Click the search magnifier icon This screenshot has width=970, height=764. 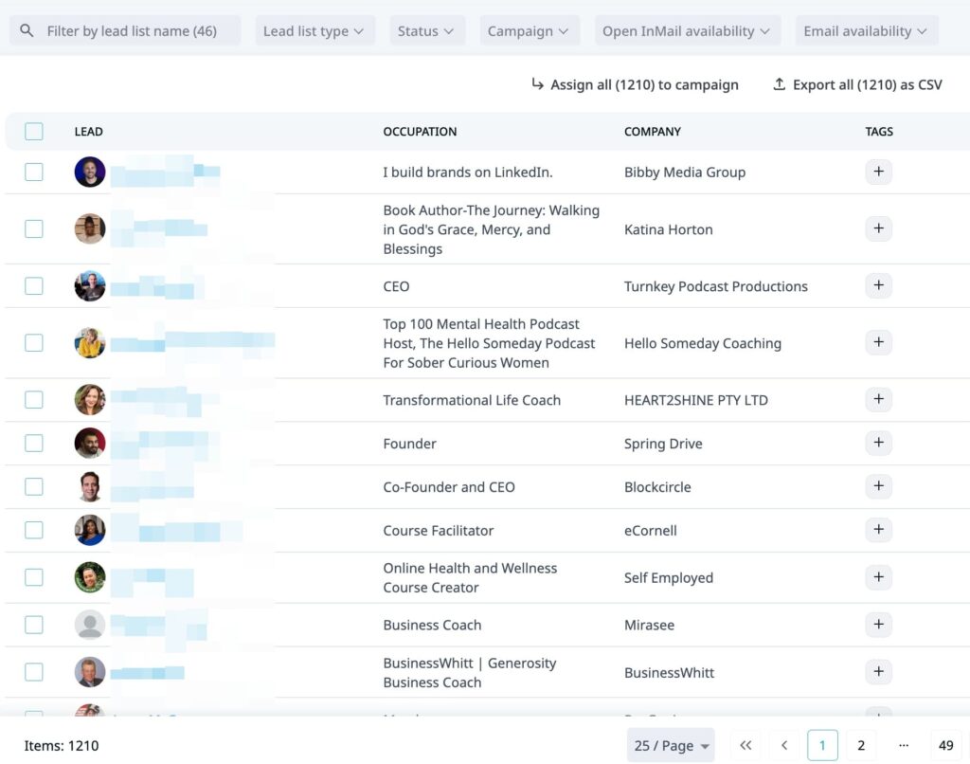27,31
